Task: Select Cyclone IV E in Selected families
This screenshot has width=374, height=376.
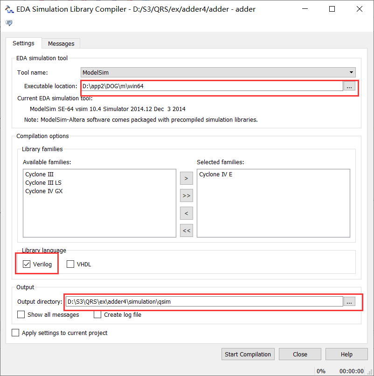Action: point(215,174)
